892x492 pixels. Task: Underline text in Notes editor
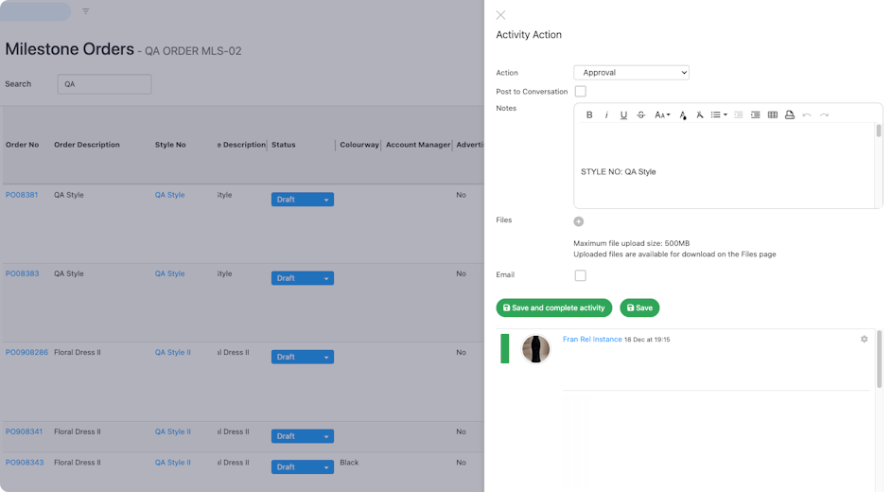tap(623, 114)
